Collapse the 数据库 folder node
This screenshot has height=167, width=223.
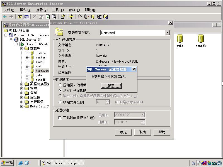21,48
